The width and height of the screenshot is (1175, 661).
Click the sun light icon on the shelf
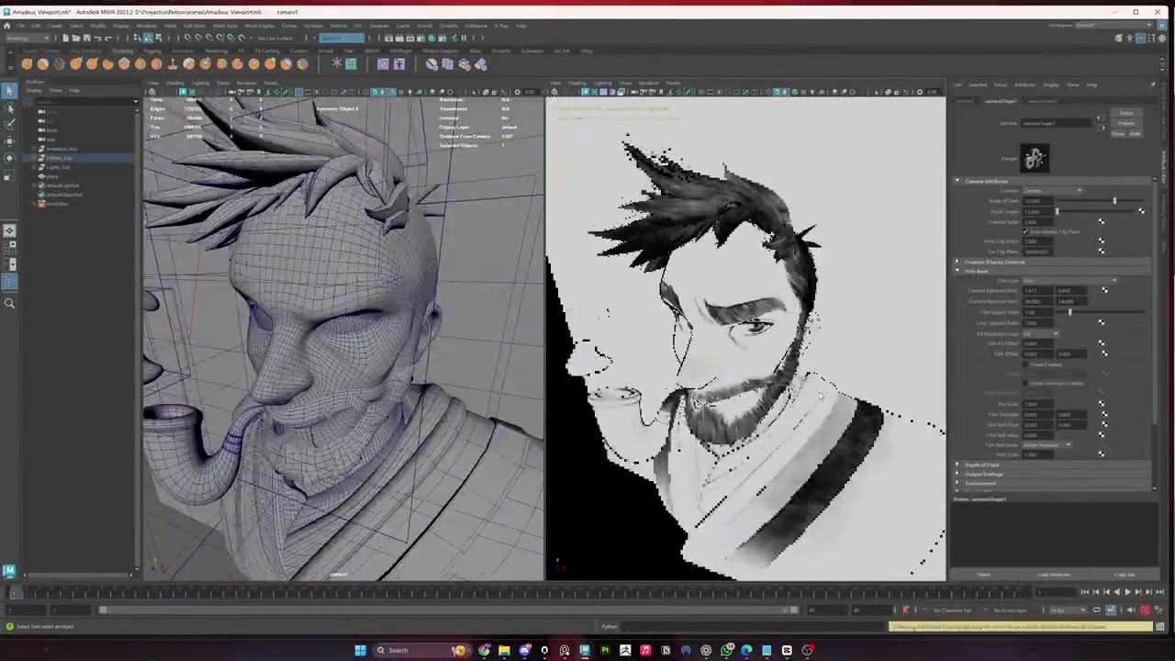pyautogui.click(x=337, y=63)
